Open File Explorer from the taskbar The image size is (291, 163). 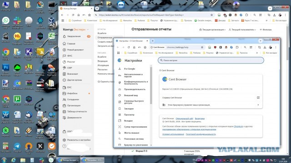tap(23, 160)
